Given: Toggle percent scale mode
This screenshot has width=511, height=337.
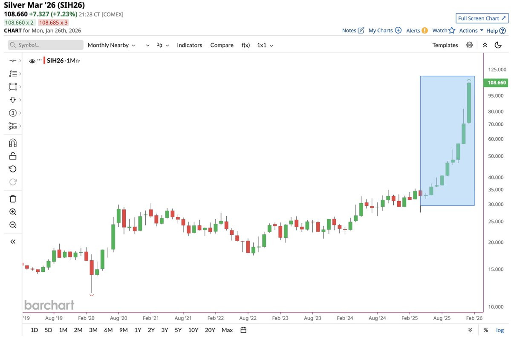Looking at the screenshot, I should click(485, 330).
